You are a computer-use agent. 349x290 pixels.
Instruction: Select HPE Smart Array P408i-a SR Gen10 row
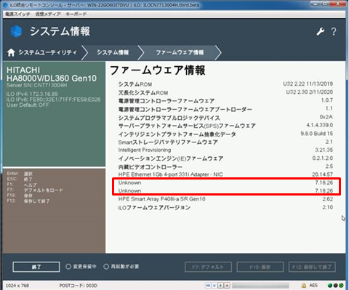pos(225,199)
